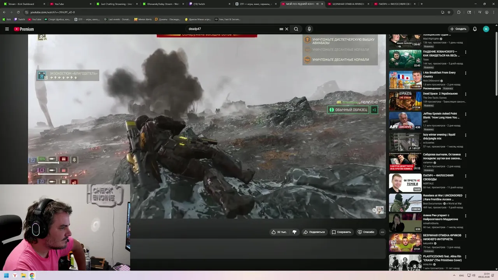Click the Nick DiGiovanni channel name

431,81
